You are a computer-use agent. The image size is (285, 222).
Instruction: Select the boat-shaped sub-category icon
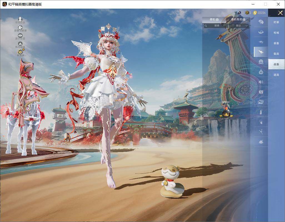coord(261,32)
